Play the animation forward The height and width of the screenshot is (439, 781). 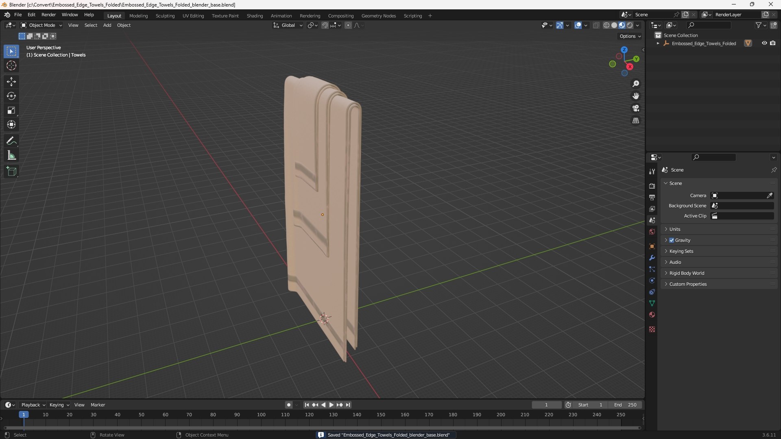tap(332, 405)
